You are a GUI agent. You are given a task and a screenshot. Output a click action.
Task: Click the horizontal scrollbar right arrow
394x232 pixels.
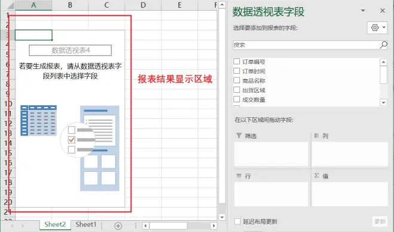(214, 225)
